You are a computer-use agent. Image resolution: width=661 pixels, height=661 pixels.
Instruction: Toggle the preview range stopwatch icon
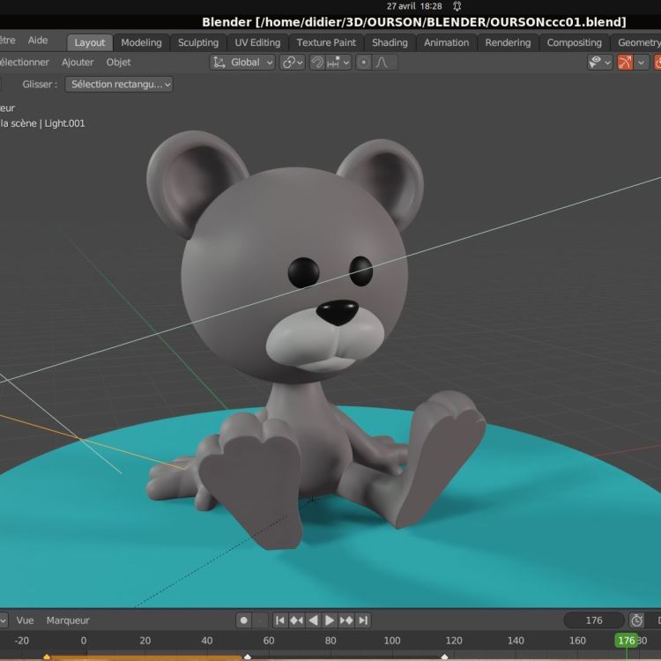coord(636,620)
